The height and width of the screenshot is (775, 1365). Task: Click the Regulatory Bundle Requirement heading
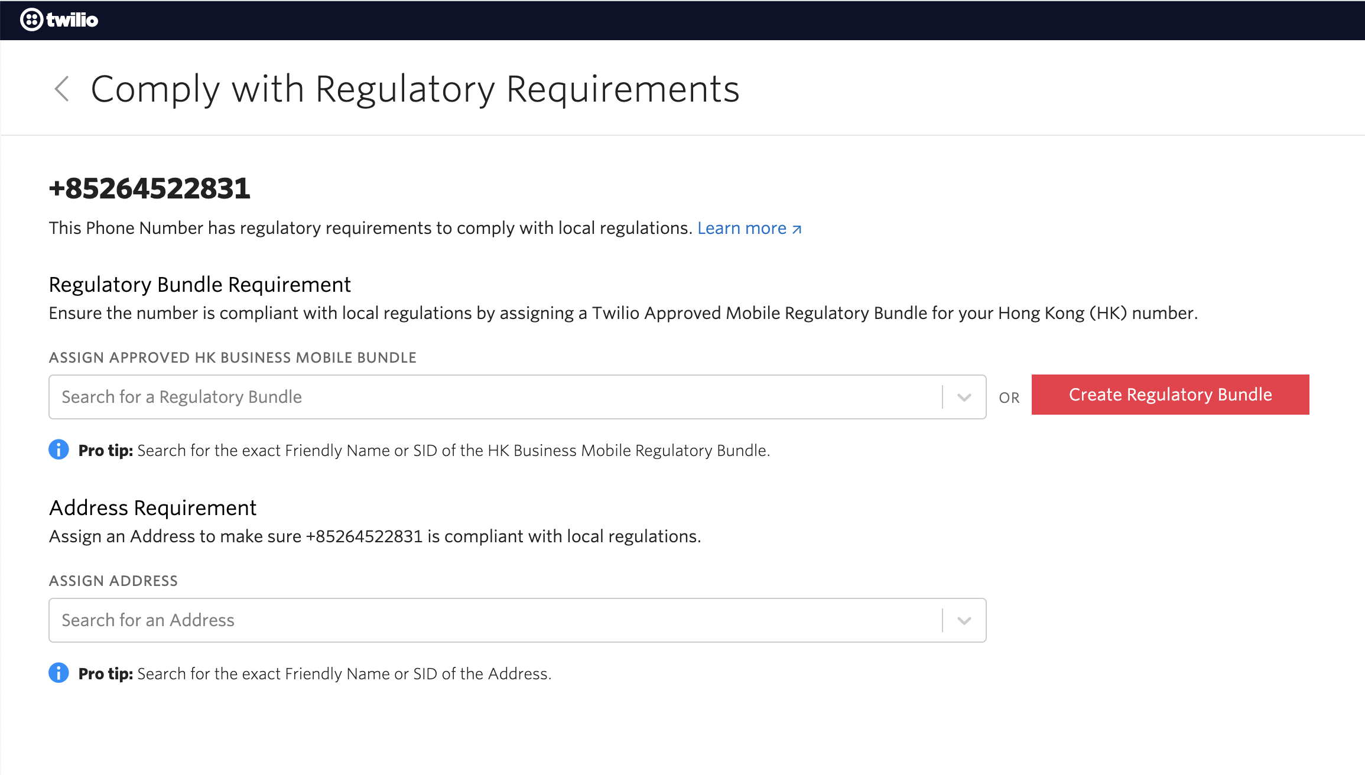200,285
